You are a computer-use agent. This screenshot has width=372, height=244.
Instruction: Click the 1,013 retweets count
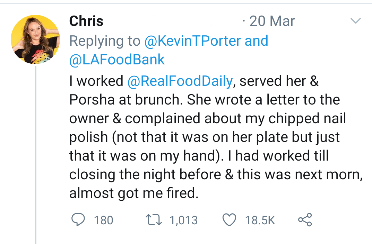(x=184, y=220)
